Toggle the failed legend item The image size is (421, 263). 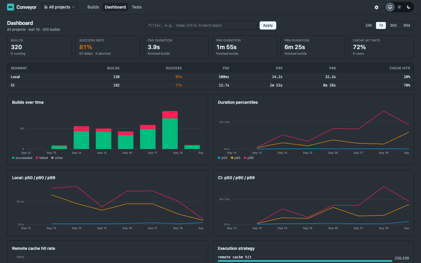tap(42, 158)
